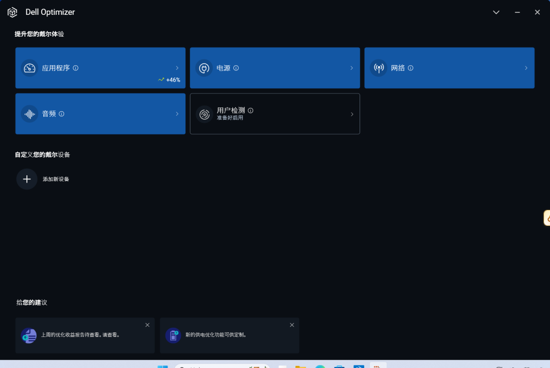The height and width of the screenshot is (368, 550).
Task: Click the 自定义您的戴尔设备 heading
Action: pos(42,155)
